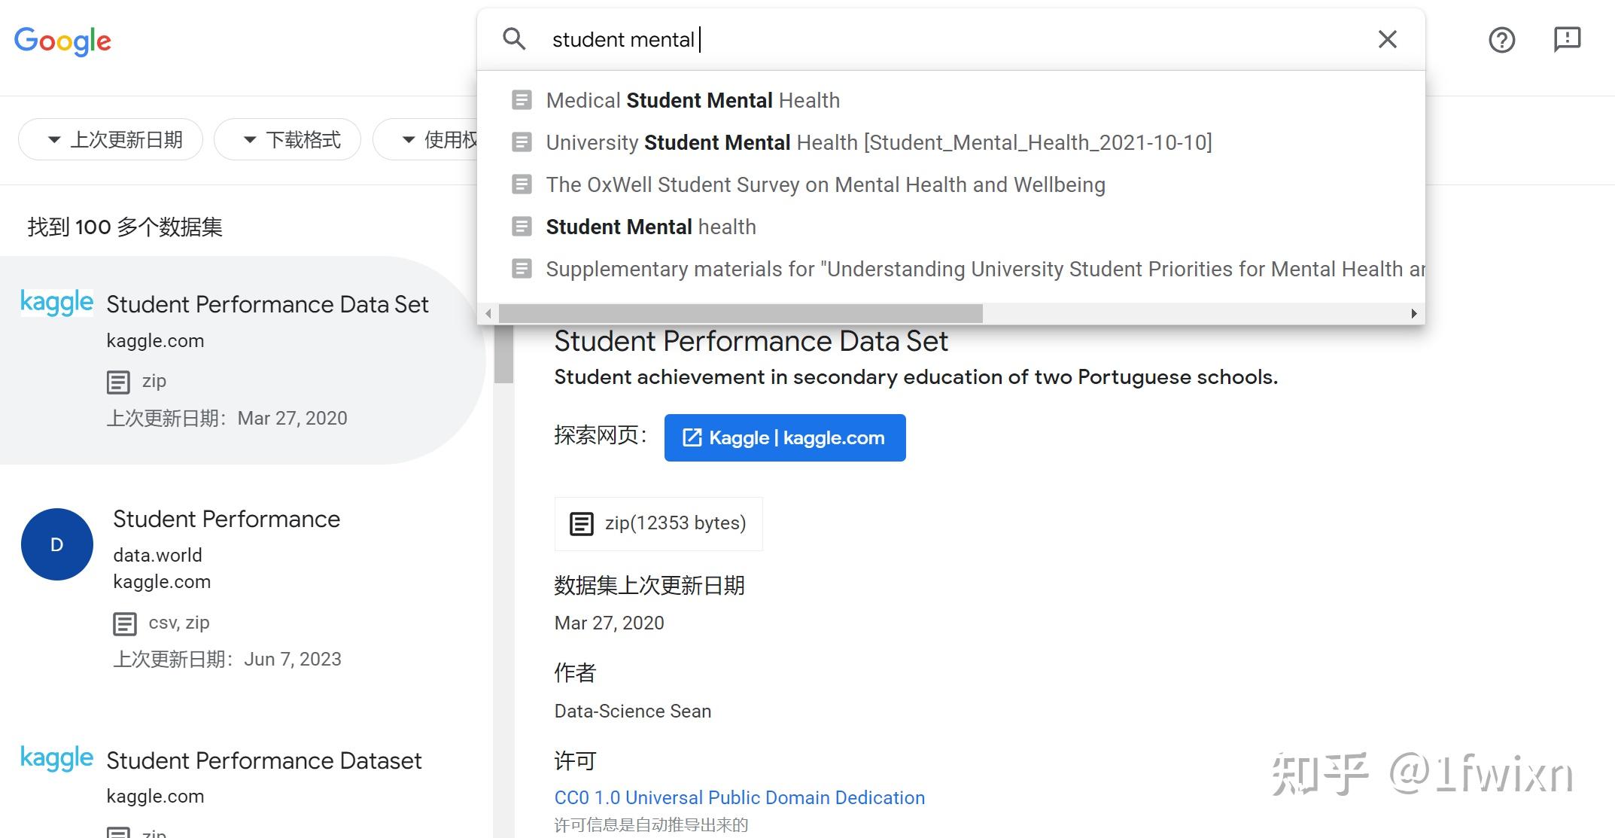Expand the 上次更新日期 filter dropdown
1615x838 pixels.
111,139
